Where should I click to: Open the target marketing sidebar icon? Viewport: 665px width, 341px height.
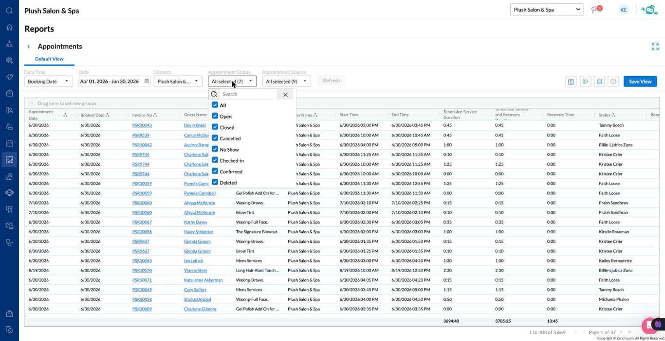point(9,60)
